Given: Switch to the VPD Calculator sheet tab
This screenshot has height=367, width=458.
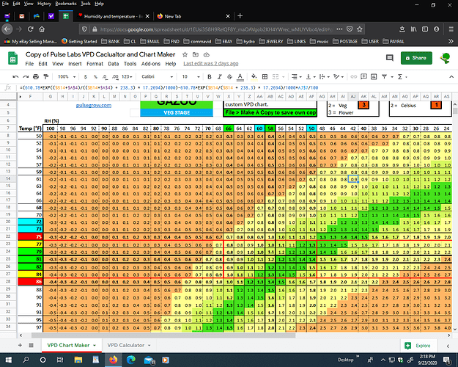Looking at the screenshot, I should tap(126, 345).
